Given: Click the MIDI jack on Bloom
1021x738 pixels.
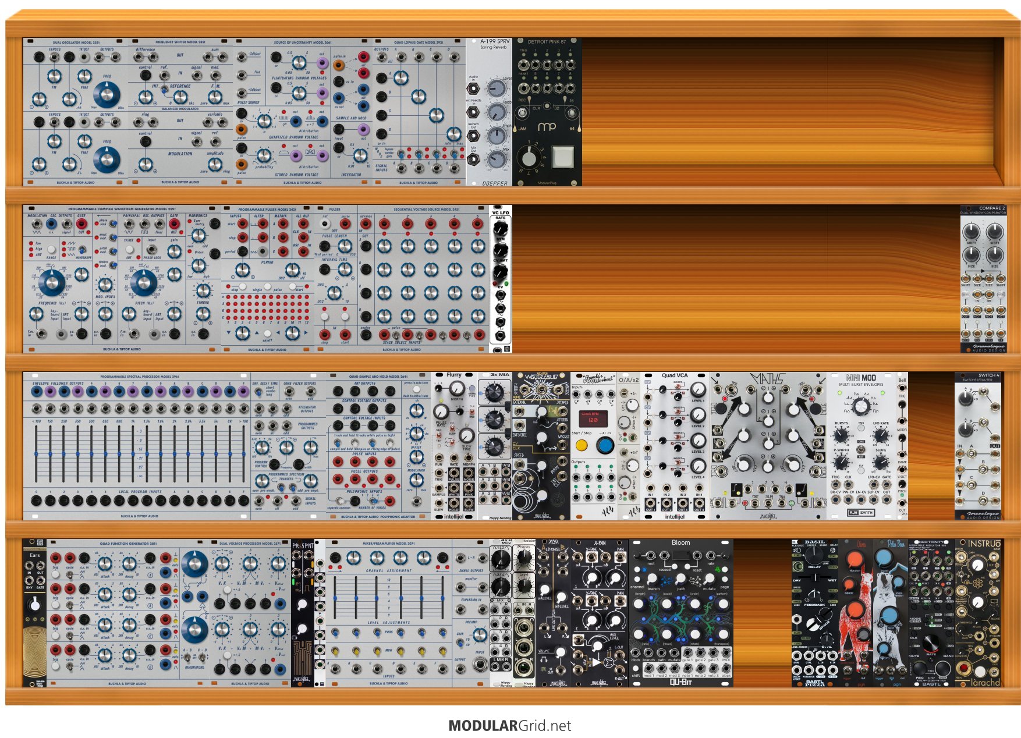Looking at the screenshot, I should pos(726,654).
